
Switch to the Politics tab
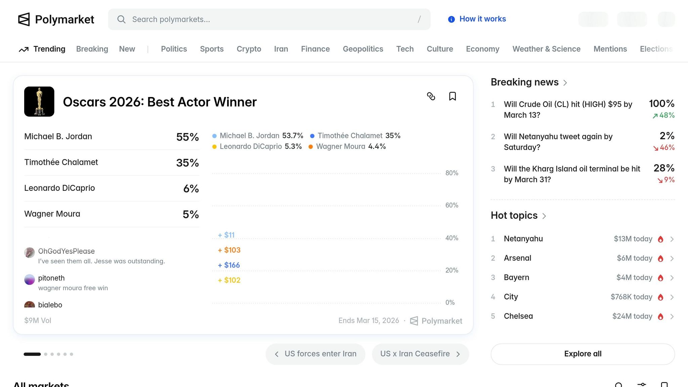pyautogui.click(x=174, y=49)
